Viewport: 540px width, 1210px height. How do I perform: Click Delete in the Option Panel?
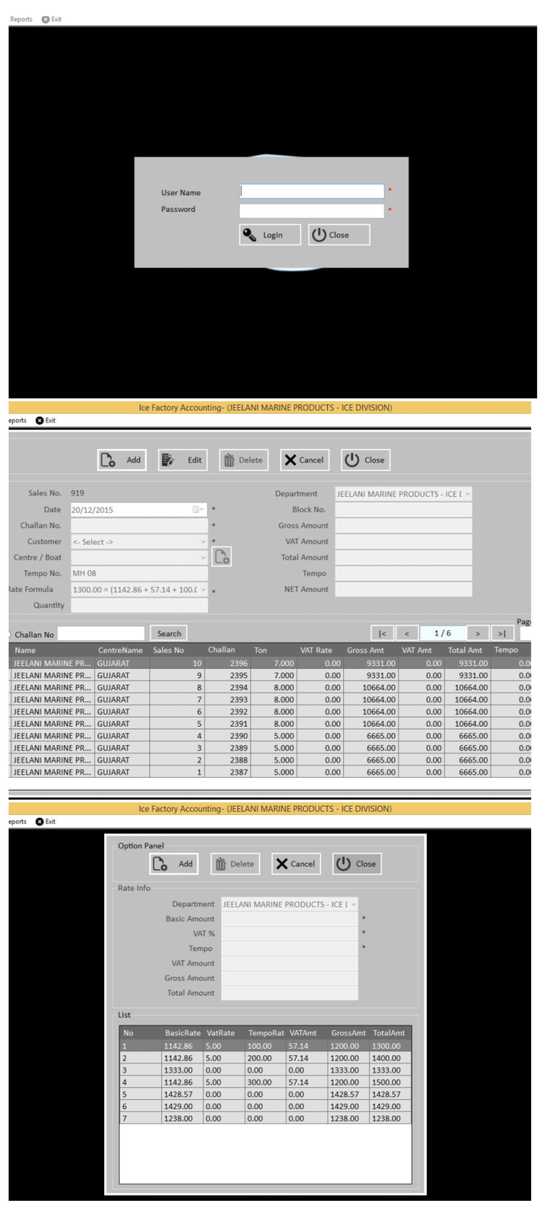point(235,864)
